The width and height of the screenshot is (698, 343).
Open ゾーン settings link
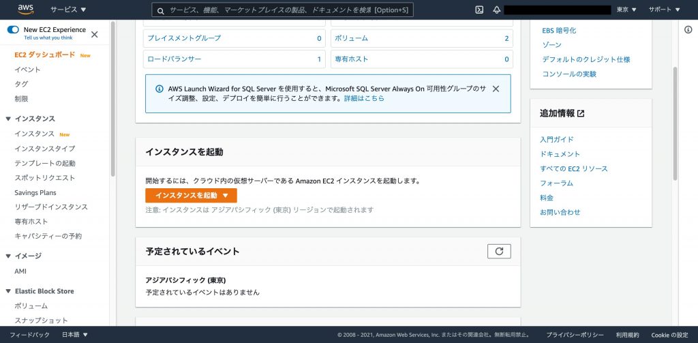pyautogui.click(x=552, y=45)
